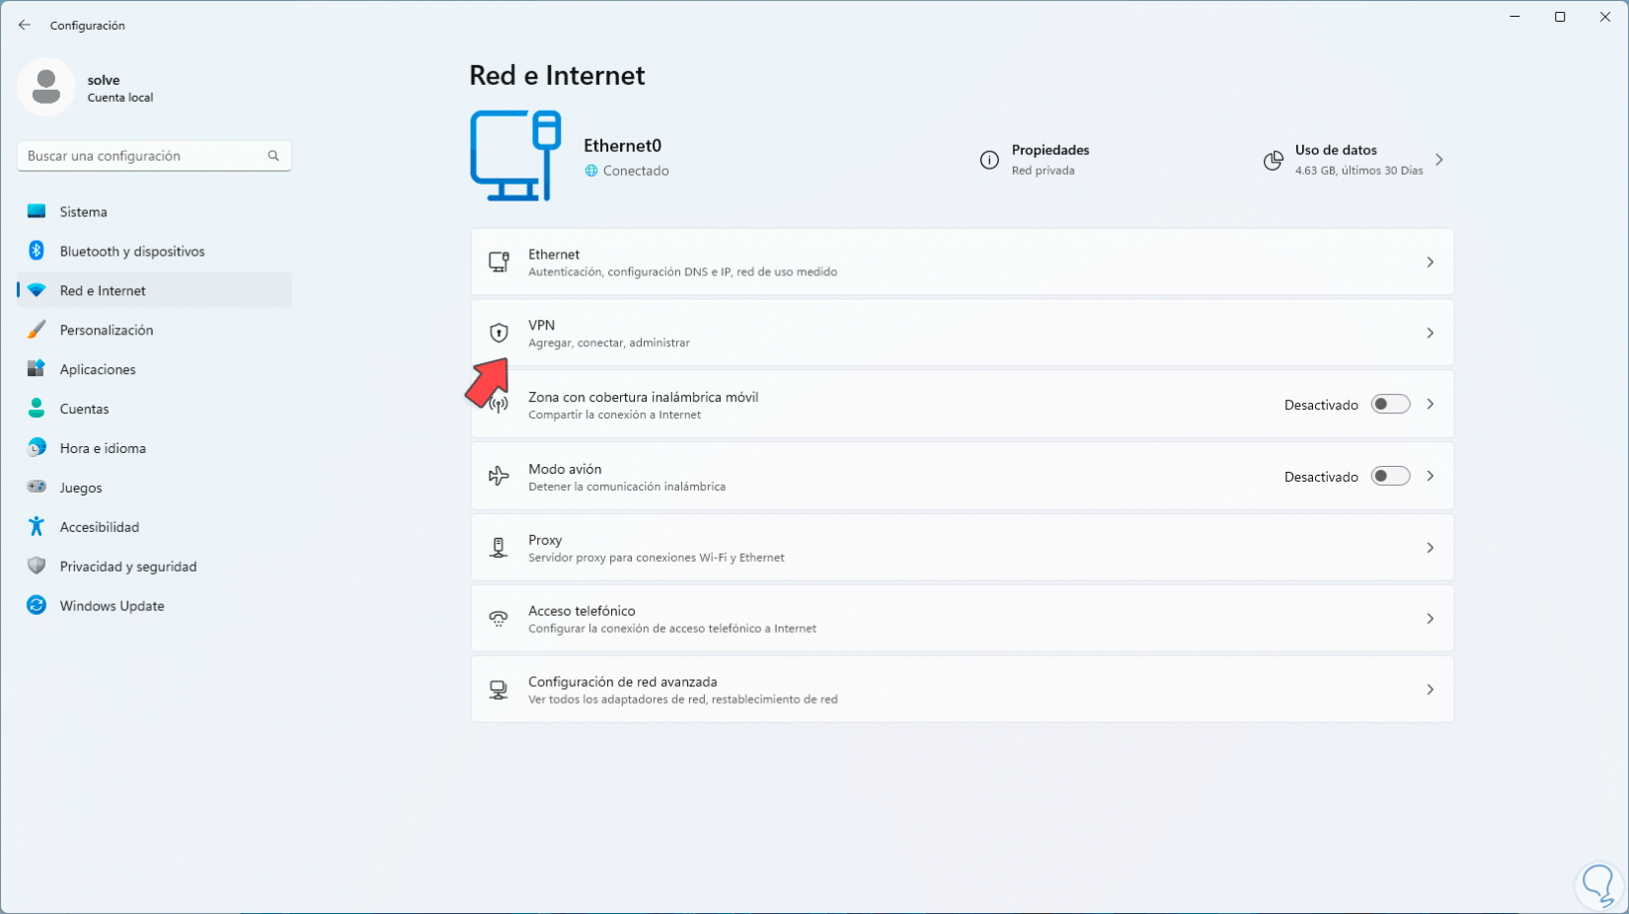Open Sistema settings section
This screenshot has width=1629, height=914.
click(154, 211)
